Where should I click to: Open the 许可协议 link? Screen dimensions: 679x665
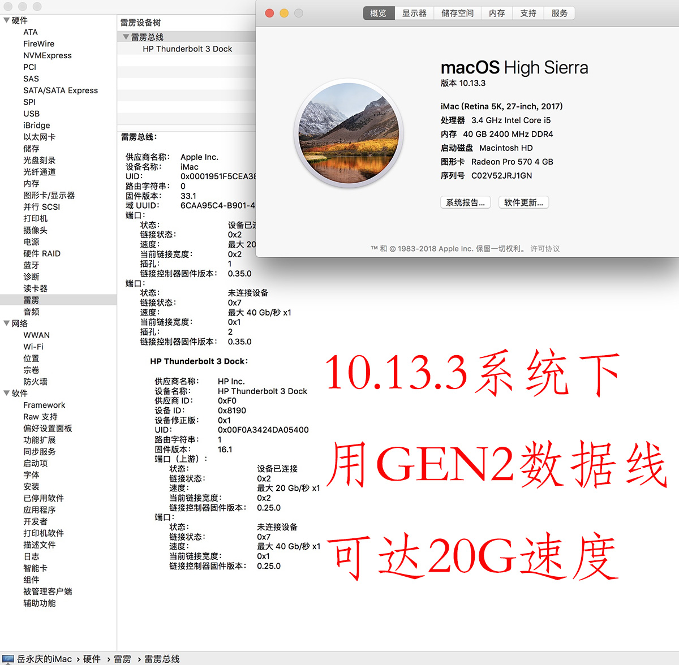coord(545,249)
